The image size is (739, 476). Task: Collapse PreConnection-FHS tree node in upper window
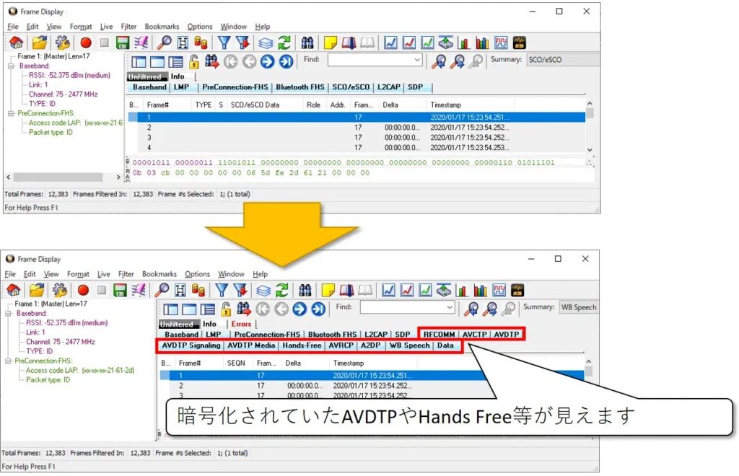[11, 113]
